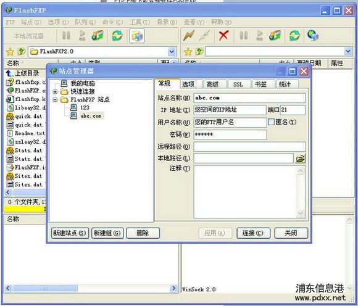The image size is (358, 306).
Task: Open the 选项 menu in menu bar
Action: pyautogui.click(x=58, y=22)
